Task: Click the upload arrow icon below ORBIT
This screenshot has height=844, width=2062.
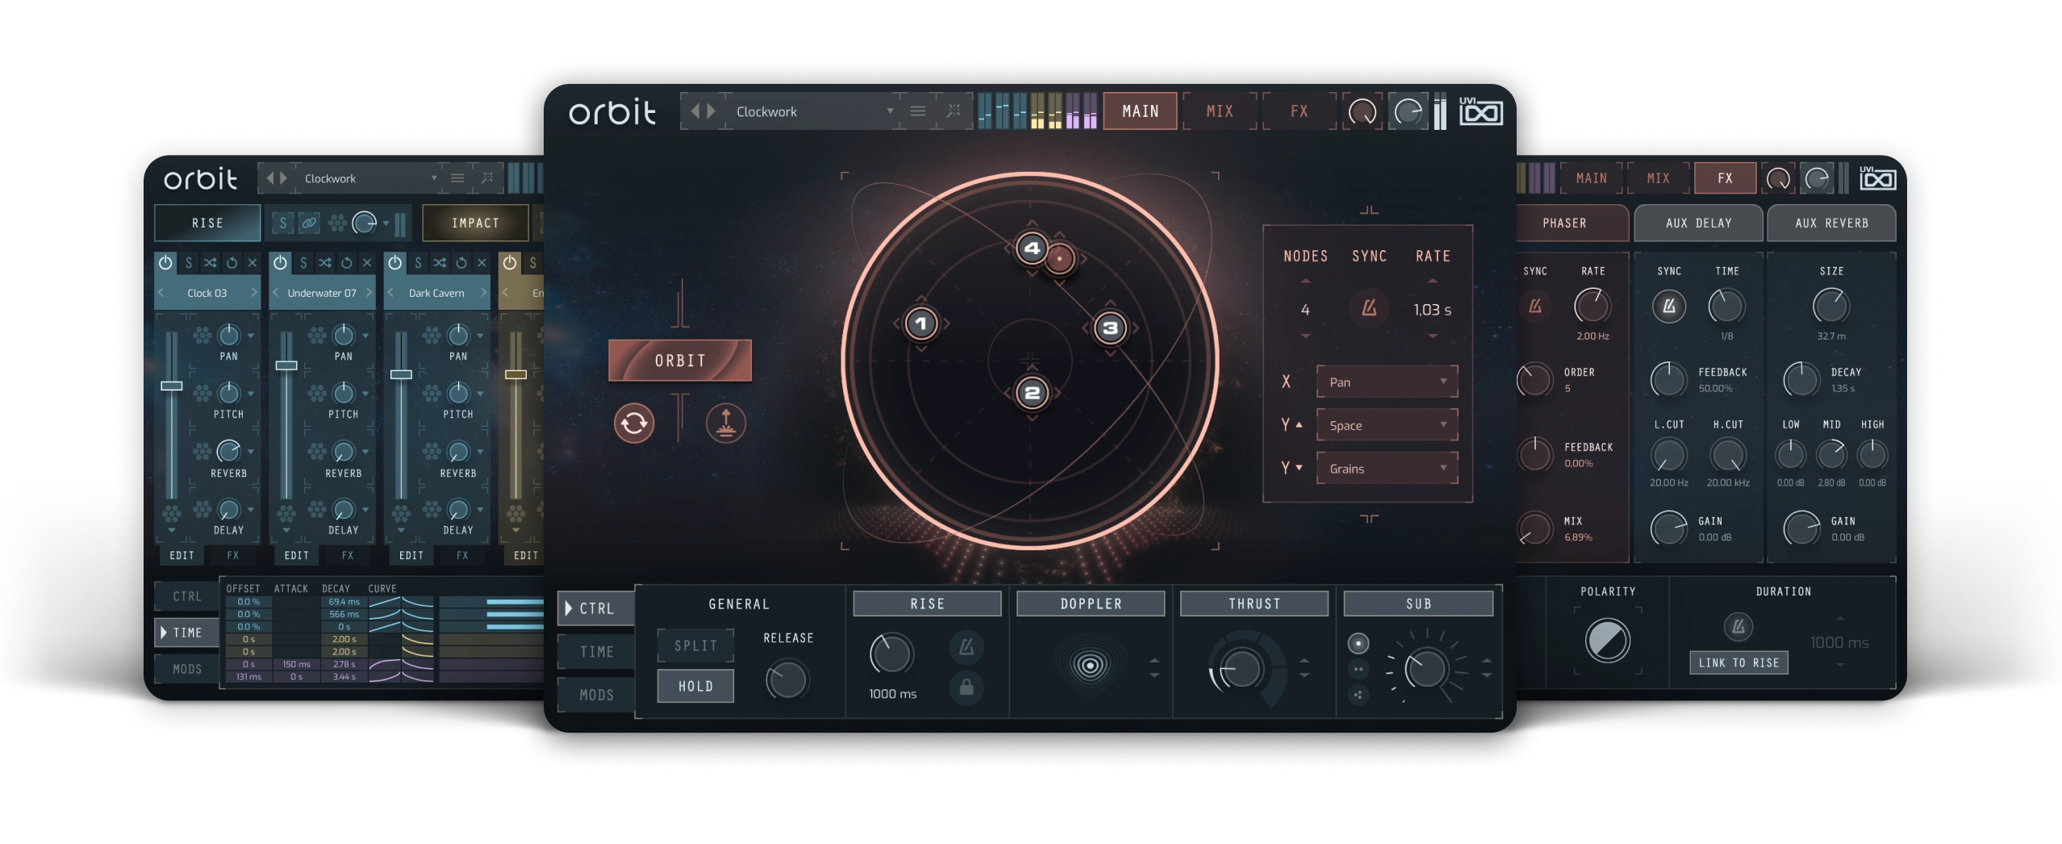Action: (x=725, y=423)
